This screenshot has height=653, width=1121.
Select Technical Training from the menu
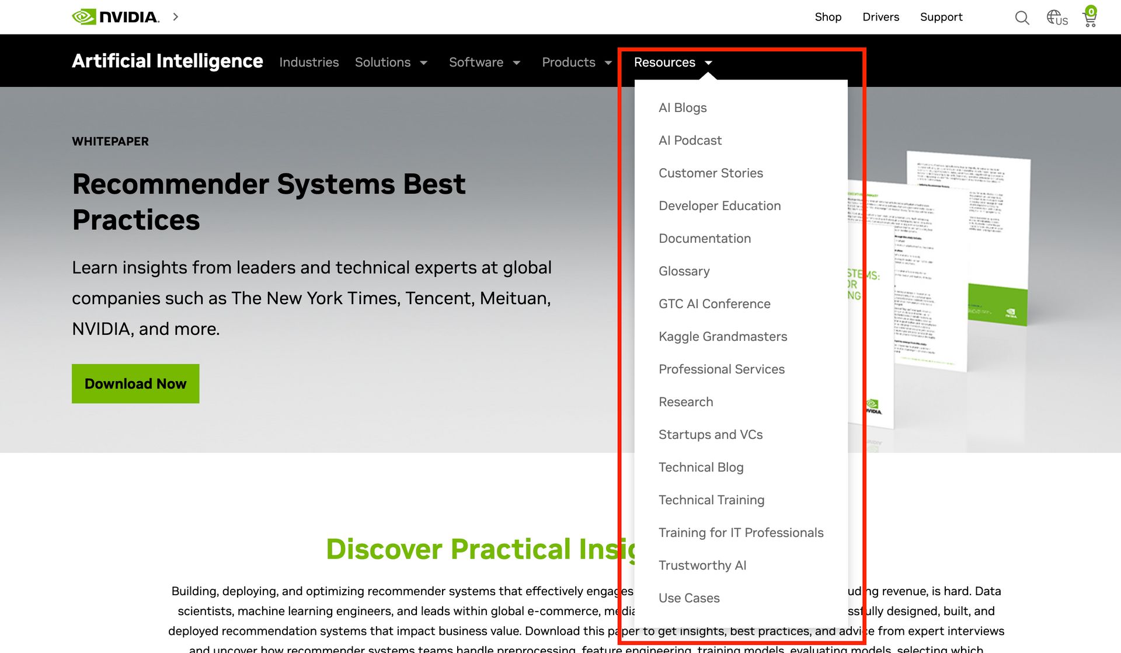[711, 500]
